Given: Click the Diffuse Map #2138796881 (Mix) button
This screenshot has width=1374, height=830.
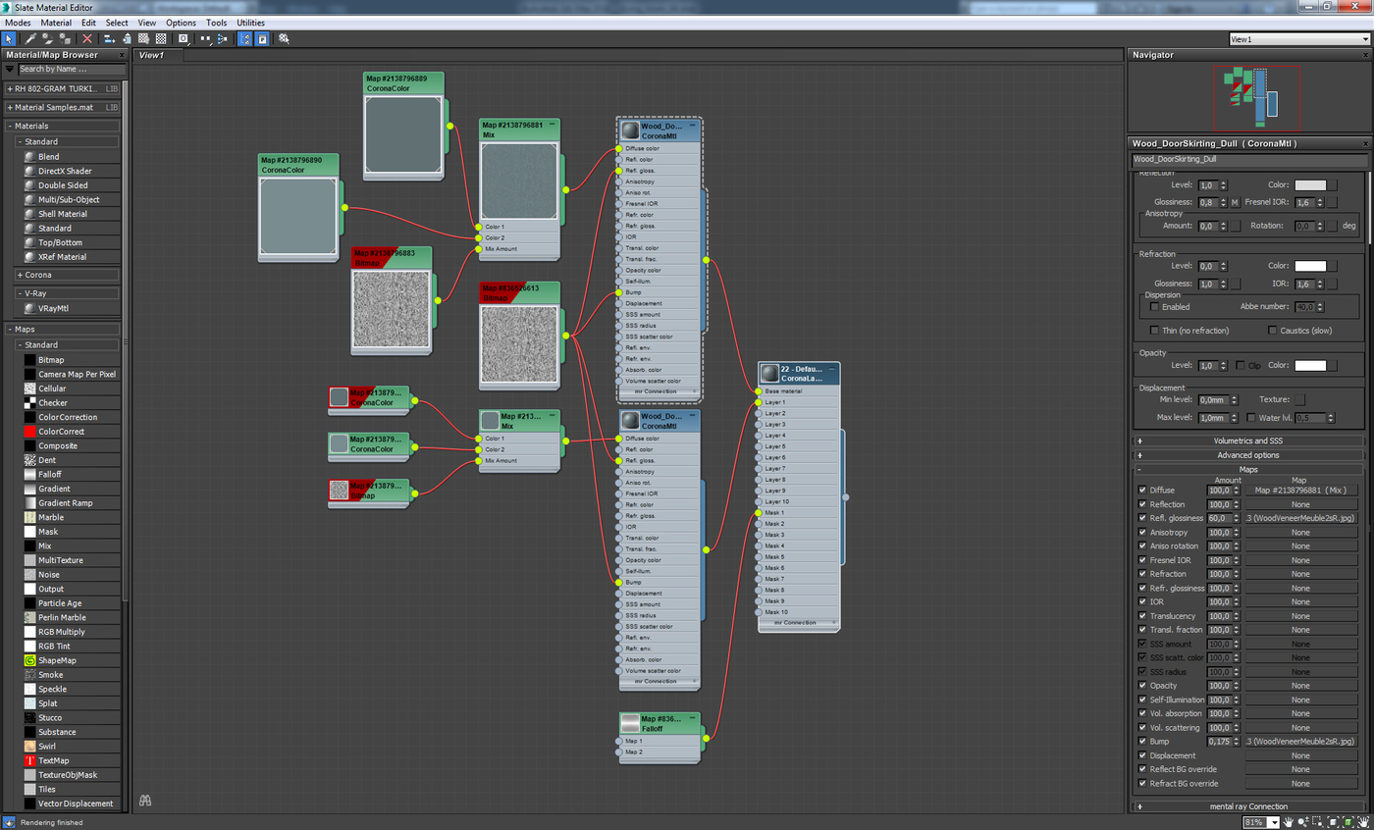Looking at the screenshot, I should tap(1301, 490).
